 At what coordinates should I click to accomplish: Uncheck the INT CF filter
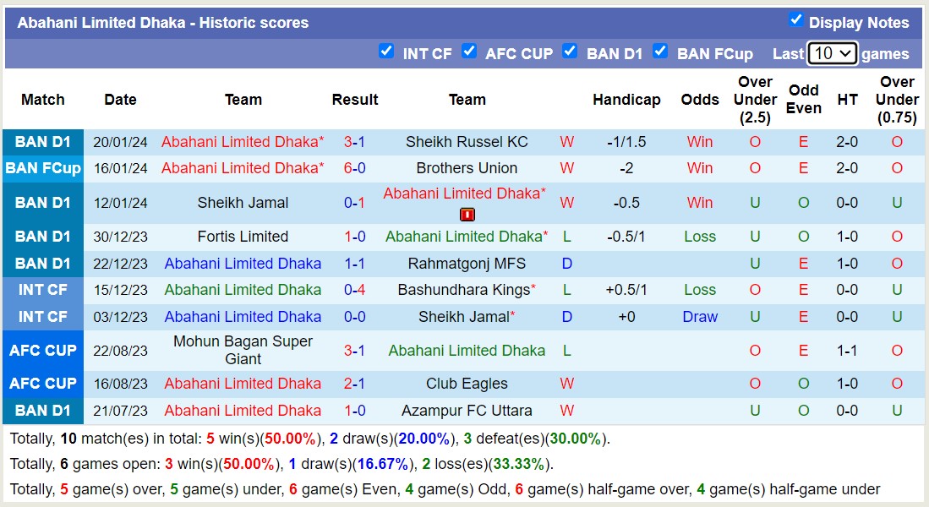click(387, 52)
